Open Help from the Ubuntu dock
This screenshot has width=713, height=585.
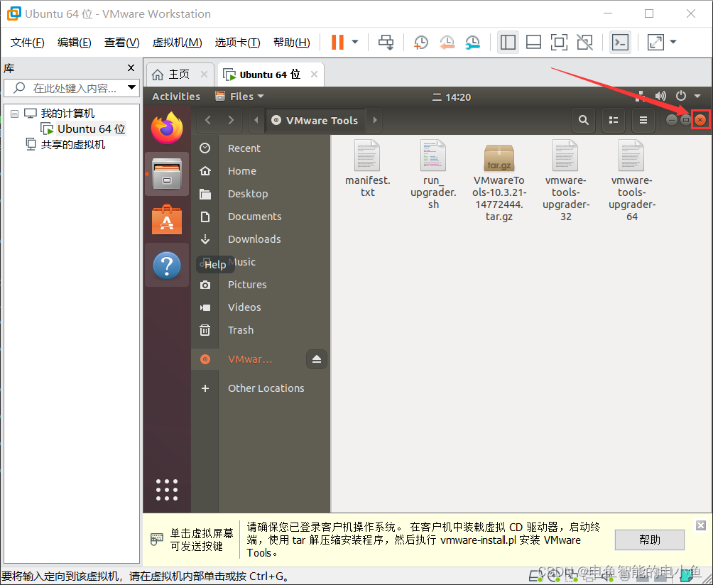click(x=167, y=265)
